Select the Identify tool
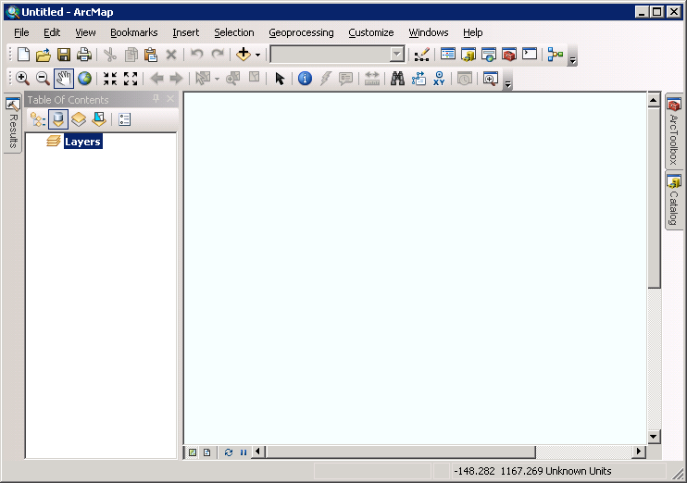 305,79
